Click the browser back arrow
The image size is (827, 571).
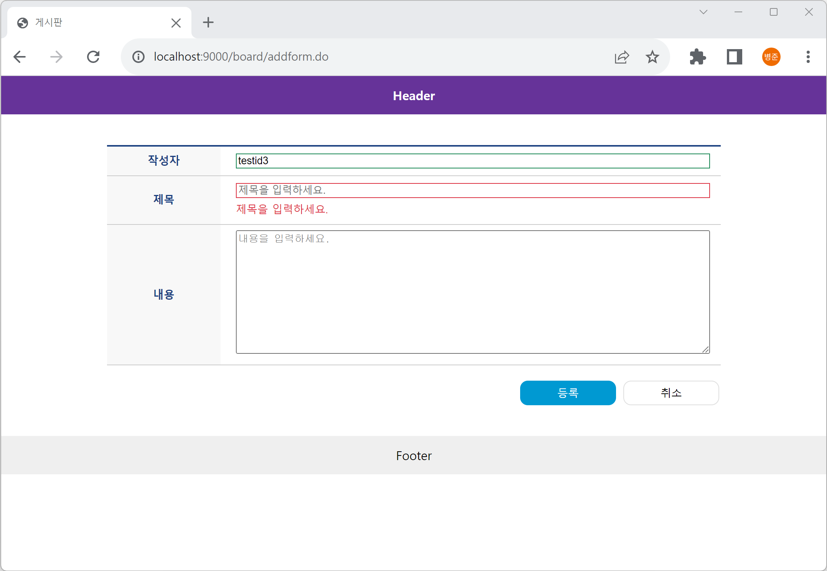tap(20, 57)
